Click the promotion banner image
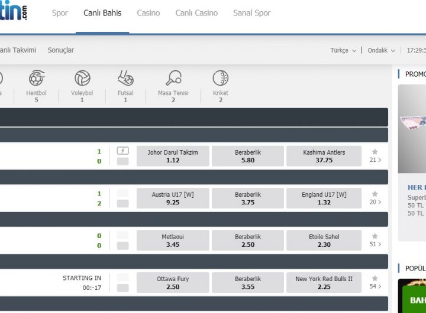The image size is (426, 313). point(412,129)
